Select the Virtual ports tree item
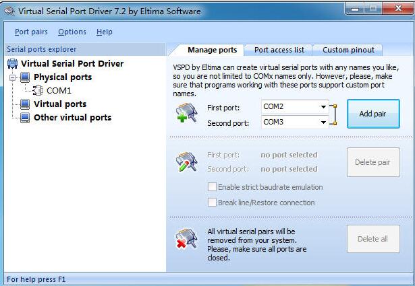The height and width of the screenshot is (286, 415). pyautogui.click(x=60, y=104)
